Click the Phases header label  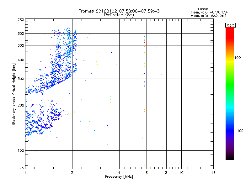coord(203,9)
